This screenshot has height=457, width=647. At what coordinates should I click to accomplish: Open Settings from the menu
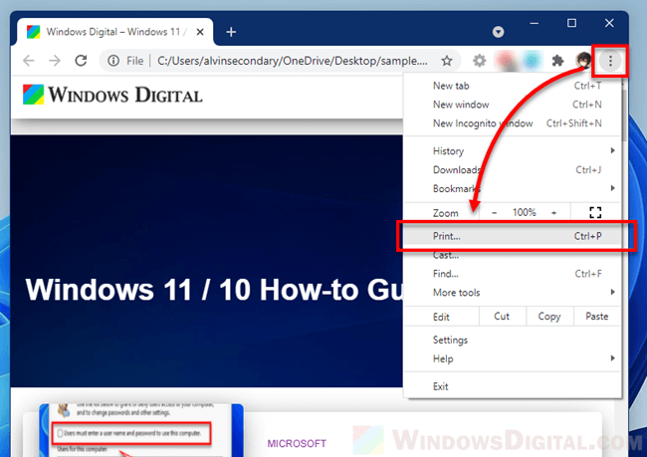[x=512, y=340]
